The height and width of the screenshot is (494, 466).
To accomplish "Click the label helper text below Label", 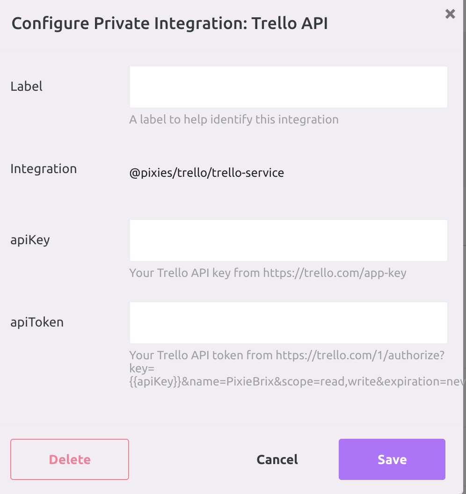I will point(233,119).
